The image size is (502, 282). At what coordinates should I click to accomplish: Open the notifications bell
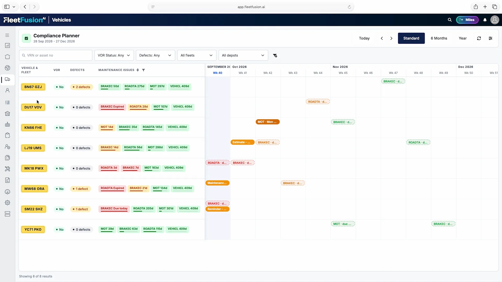click(485, 20)
